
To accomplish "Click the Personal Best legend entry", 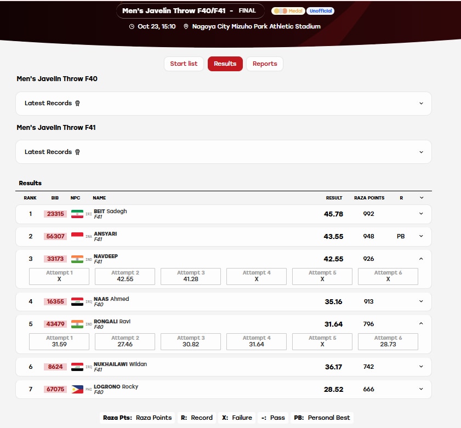I will point(322,418).
